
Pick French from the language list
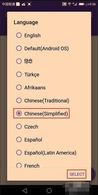point(19,165)
